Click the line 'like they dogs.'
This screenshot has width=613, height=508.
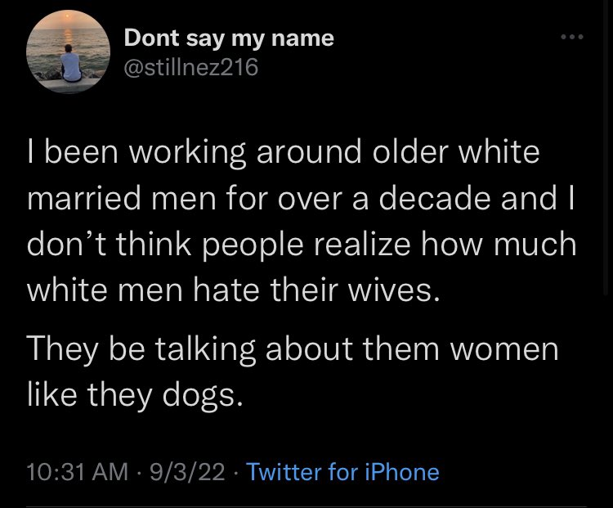click(x=135, y=395)
